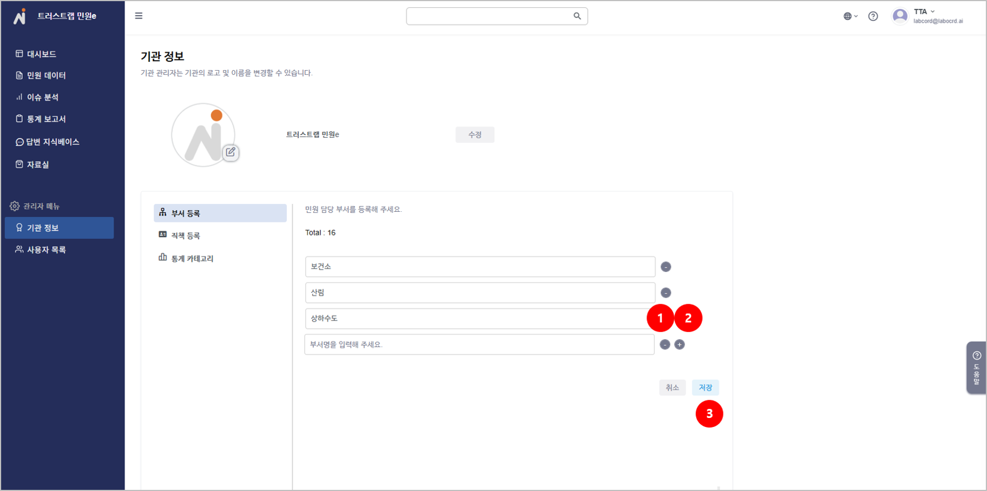The width and height of the screenshot is (987, 491).
Task: Add a new department row with plus
Action: 679,344
